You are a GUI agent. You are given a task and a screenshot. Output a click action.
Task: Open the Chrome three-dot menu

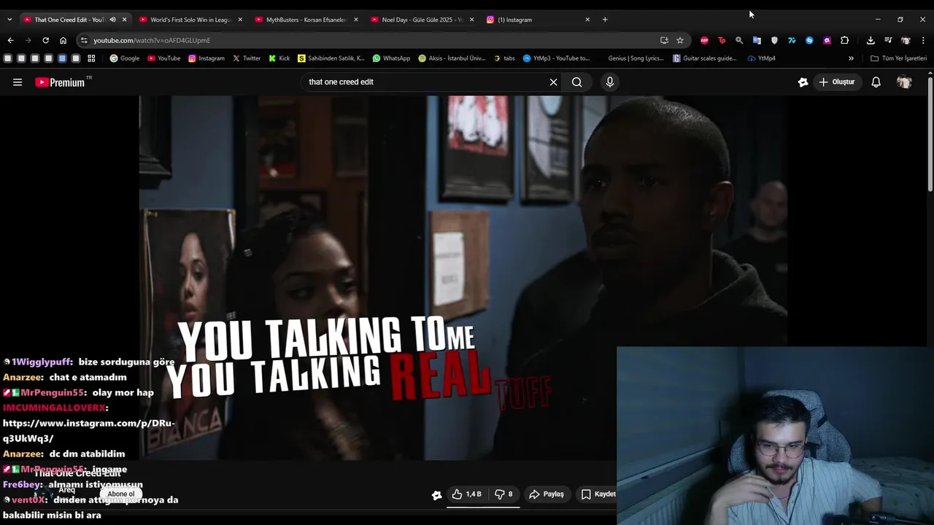[923, 40]
